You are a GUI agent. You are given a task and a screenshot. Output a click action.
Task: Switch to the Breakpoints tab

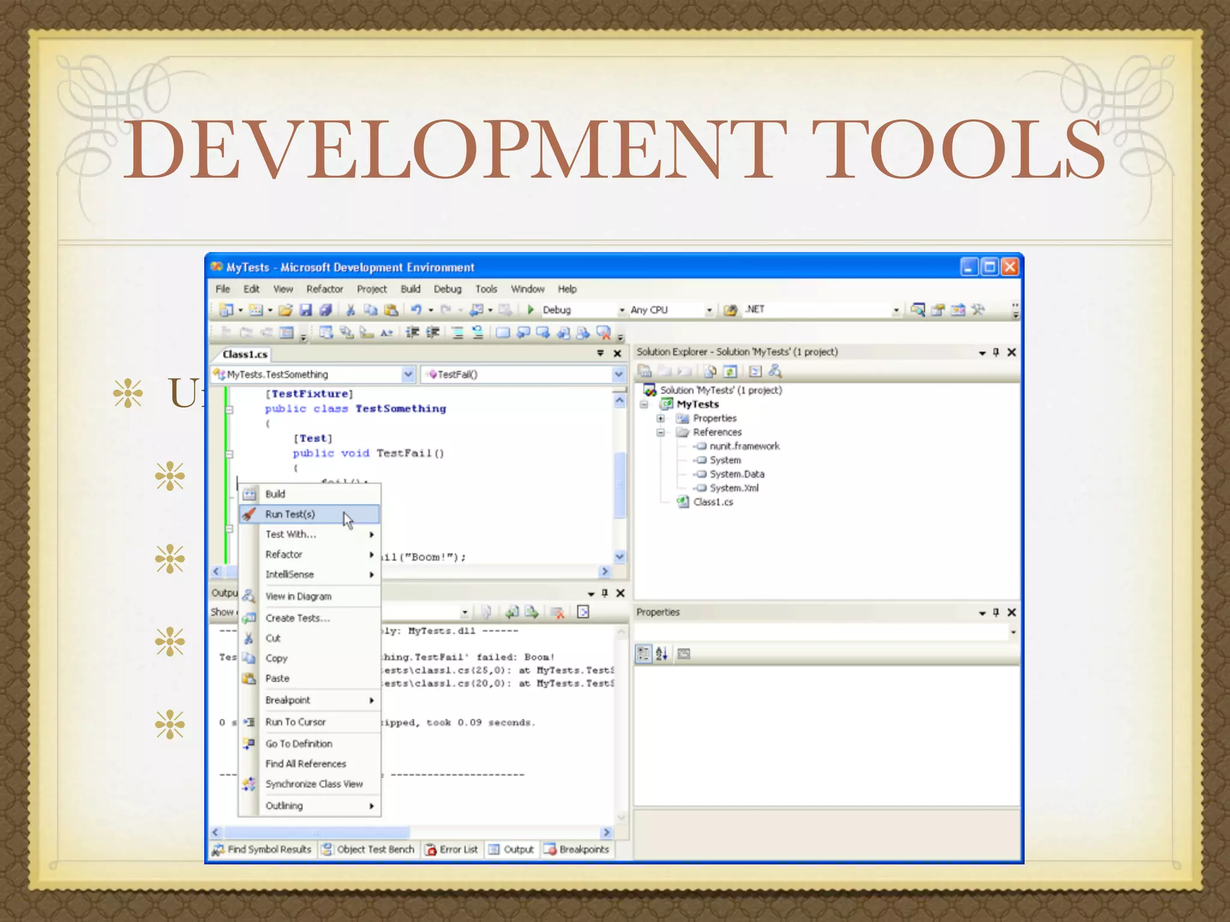tap(577, 849)
